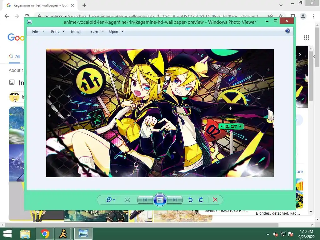Select the All search tab
320x240 pixels.
[x=15, y=57]
